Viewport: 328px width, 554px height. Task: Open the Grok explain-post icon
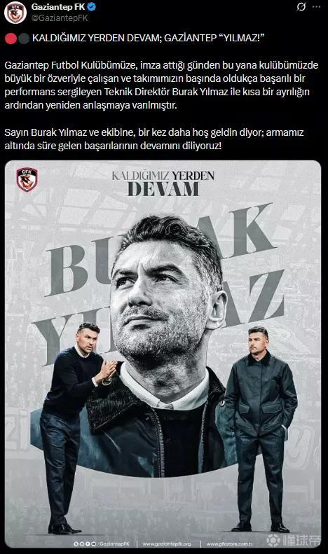tap(301, 7)
